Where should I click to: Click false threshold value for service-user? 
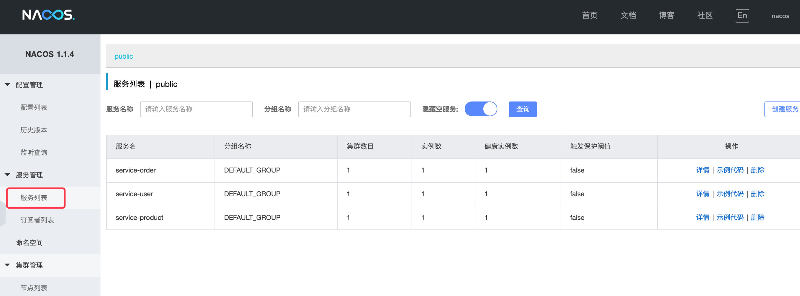coord(577,194)
